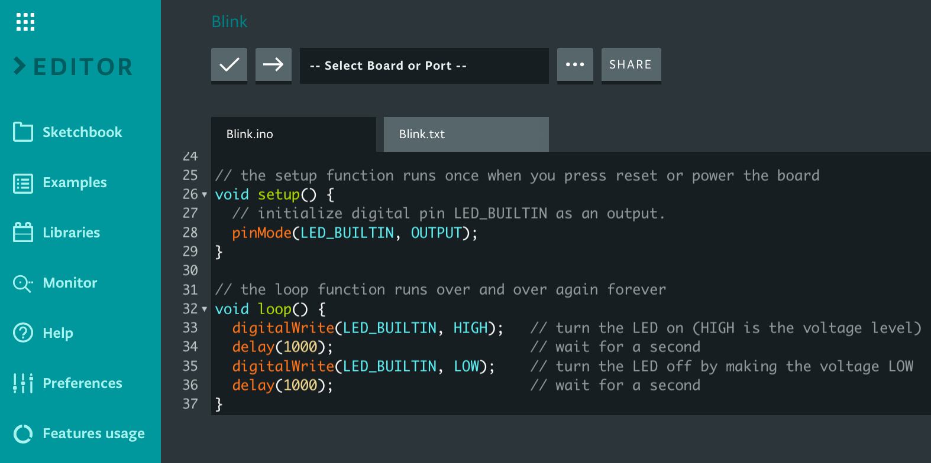Screen dimensions: 931x463
Task: Click the Blink sketch title
Action: pos(229,22)
